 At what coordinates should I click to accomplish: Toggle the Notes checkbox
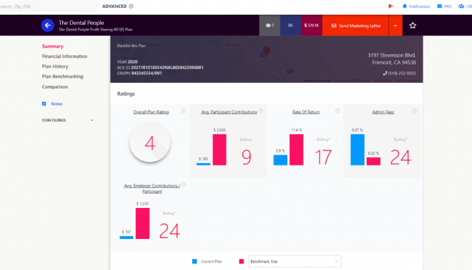(44, 103)
